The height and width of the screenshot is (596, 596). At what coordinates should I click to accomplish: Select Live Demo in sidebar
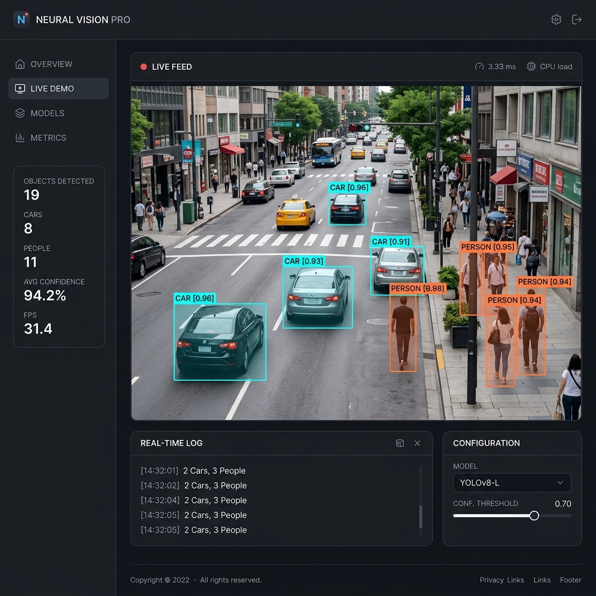(x=59, y=88)
